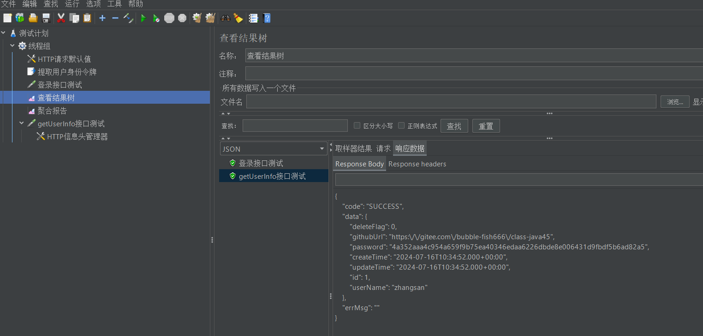Click the Copy toolbar icon

(x=74, y=18)
